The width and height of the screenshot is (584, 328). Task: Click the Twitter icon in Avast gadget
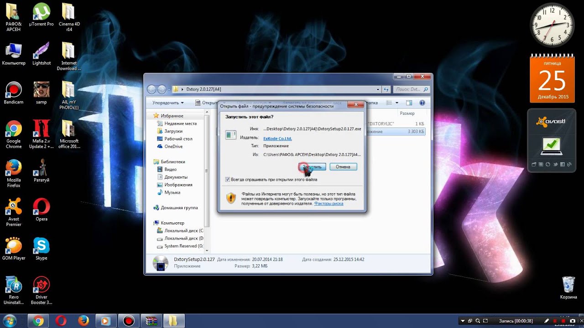pyautogui.click(x=555, y=164)
